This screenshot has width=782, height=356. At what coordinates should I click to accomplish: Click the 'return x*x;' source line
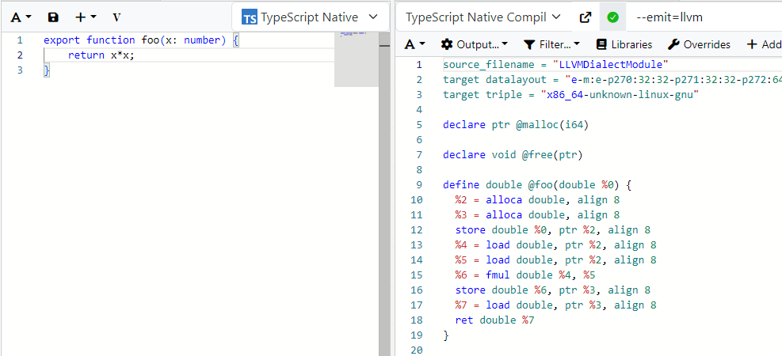(101, 55)
